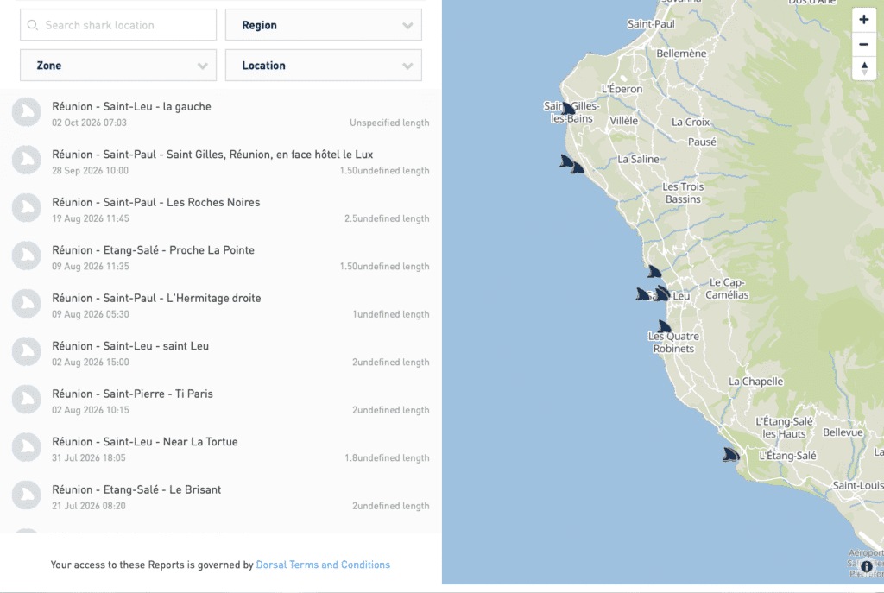Click the shark icon next to Proche La Pointe
The width and height of the screenshot is (884, 593).
[x=27, y=255]
